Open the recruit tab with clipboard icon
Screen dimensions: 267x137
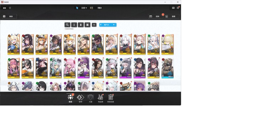pyautogui.click(x=111, y=98)
